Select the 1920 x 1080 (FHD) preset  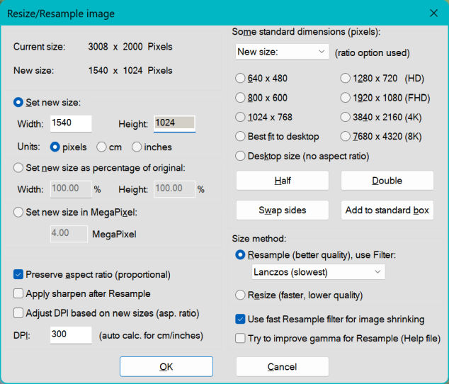click(x=346, y=97)
